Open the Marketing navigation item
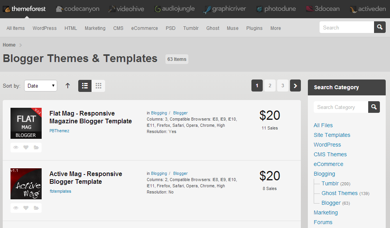 pos(95,28)
